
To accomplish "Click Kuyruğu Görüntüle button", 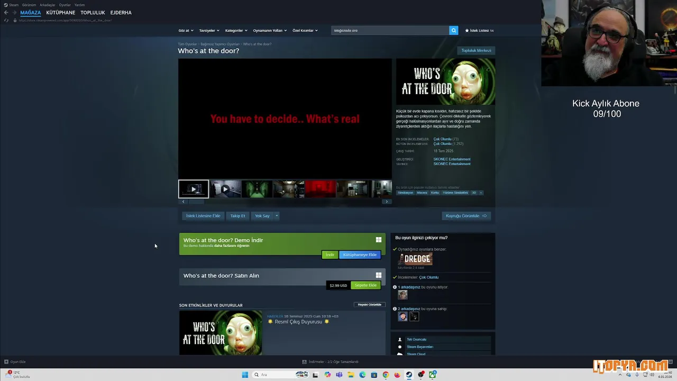I will click(x=466, y=216).
